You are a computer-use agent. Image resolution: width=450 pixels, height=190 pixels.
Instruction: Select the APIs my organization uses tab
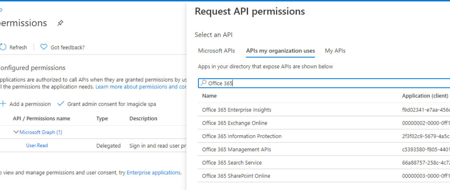tap(280, 51)
